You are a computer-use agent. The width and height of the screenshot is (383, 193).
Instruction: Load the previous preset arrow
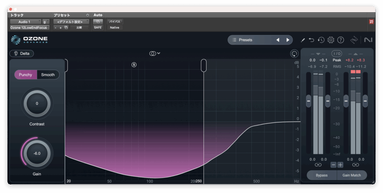278,40
